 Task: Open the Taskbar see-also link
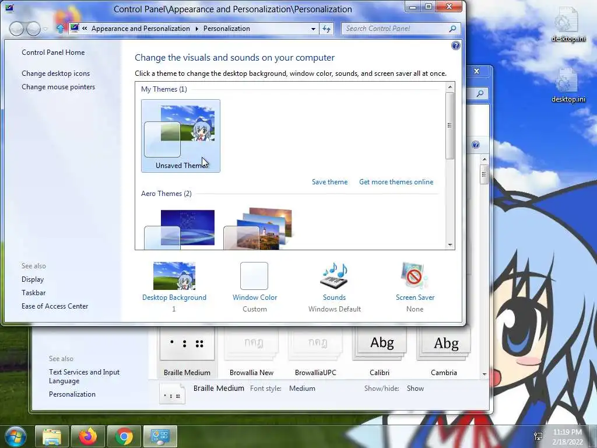point(33,293)
